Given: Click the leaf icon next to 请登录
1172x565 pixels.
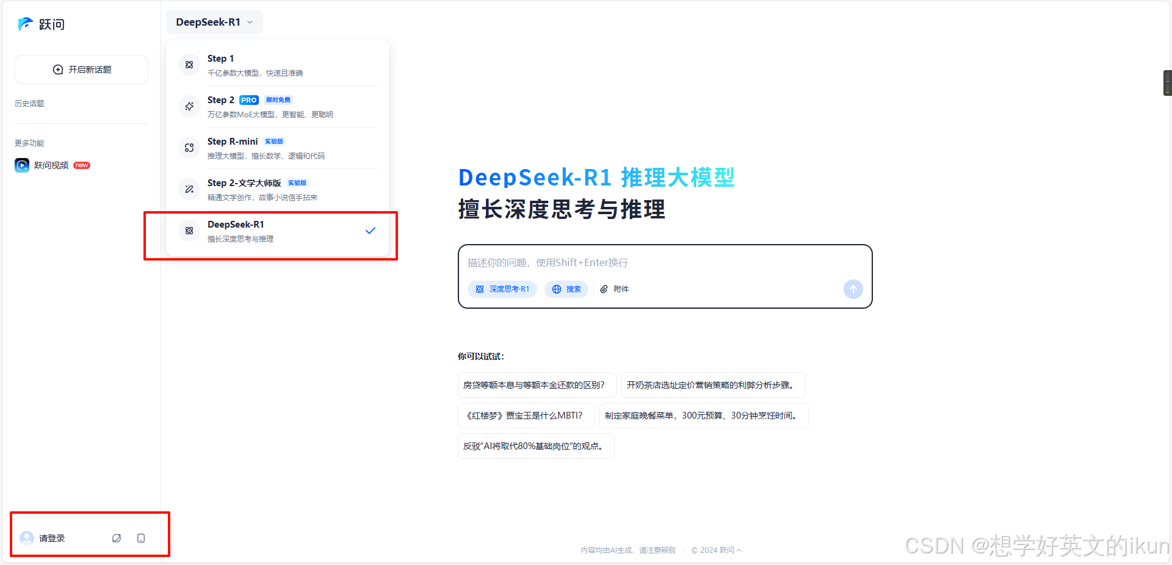Looking at the screenshot, I should click(117, 538).
